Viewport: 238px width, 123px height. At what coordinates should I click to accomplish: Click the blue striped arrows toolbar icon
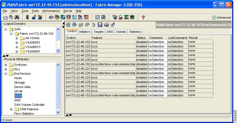click(51, 17)
